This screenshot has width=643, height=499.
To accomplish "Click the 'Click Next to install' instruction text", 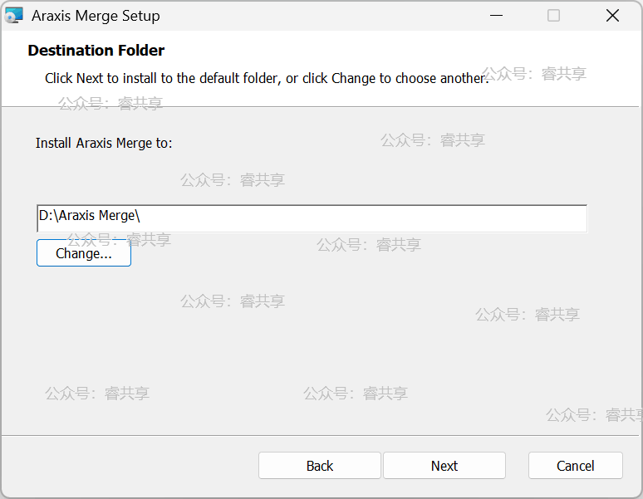I will click(267, 78).
